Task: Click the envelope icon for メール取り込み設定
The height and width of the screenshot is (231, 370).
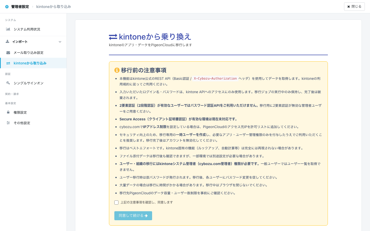Action: tap(8, 52)
